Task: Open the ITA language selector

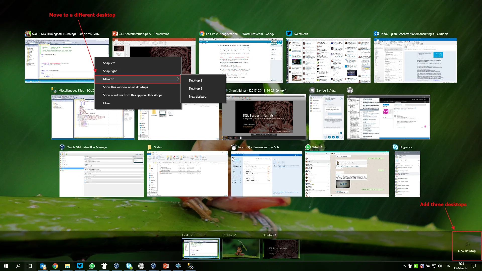Action: [448, 266]
